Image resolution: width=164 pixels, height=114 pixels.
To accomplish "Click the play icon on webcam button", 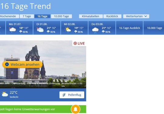I will coord(7,64).
